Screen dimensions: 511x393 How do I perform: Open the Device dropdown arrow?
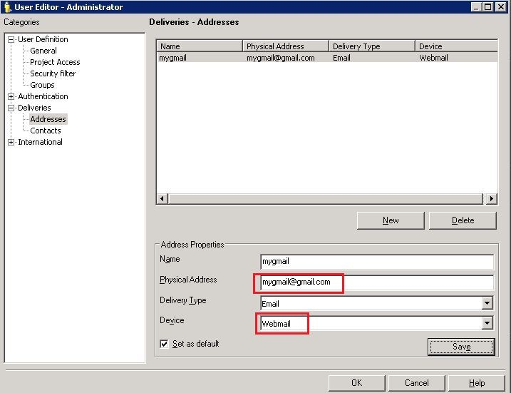point(487,323)
